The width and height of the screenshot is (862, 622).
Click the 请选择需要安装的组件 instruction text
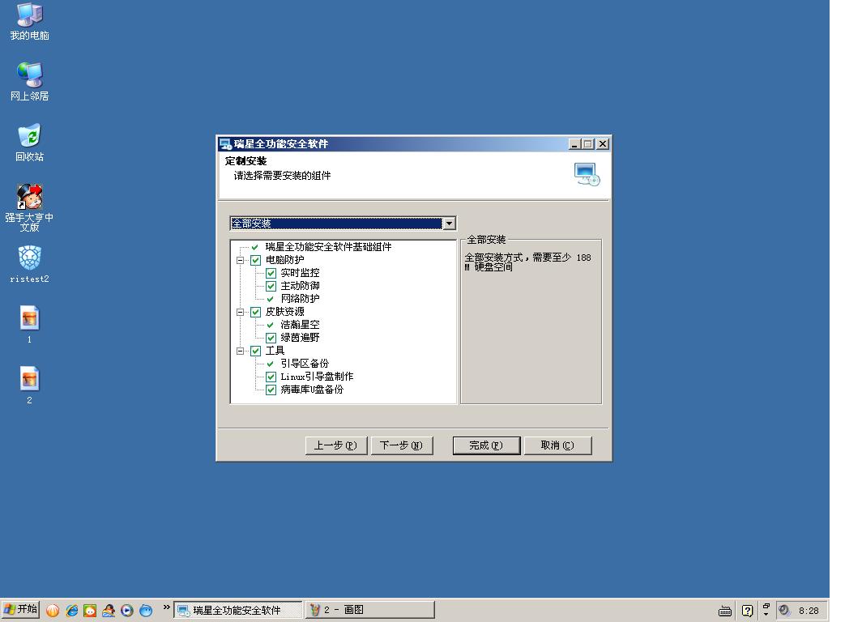[x=282, y=176]
